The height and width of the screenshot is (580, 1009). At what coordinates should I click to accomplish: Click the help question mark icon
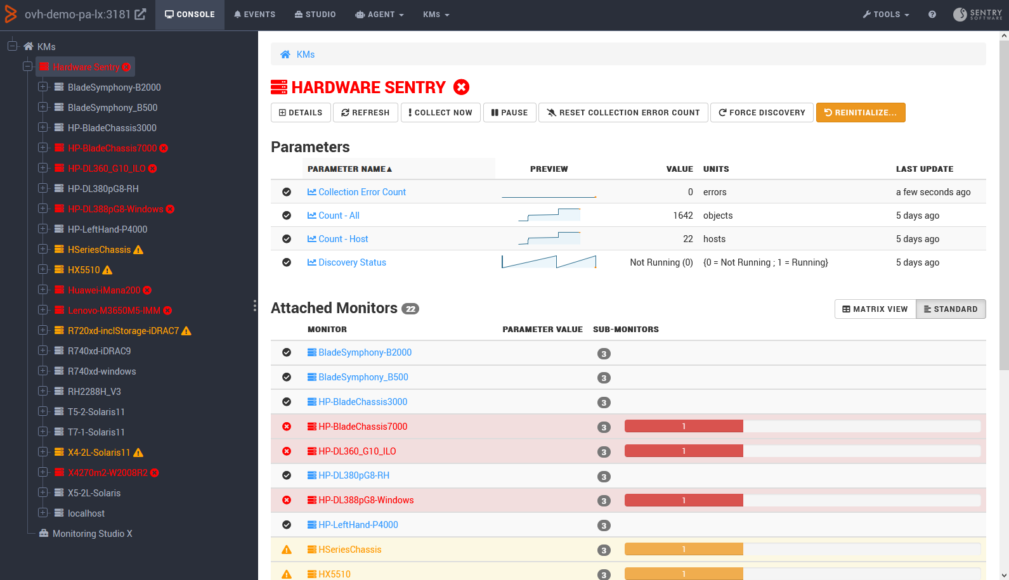point(932,15)
